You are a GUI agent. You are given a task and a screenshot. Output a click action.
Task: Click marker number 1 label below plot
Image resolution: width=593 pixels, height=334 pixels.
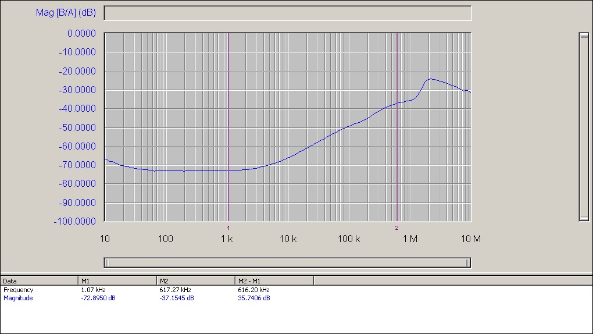pyautogui.click(x=228, y=228)
